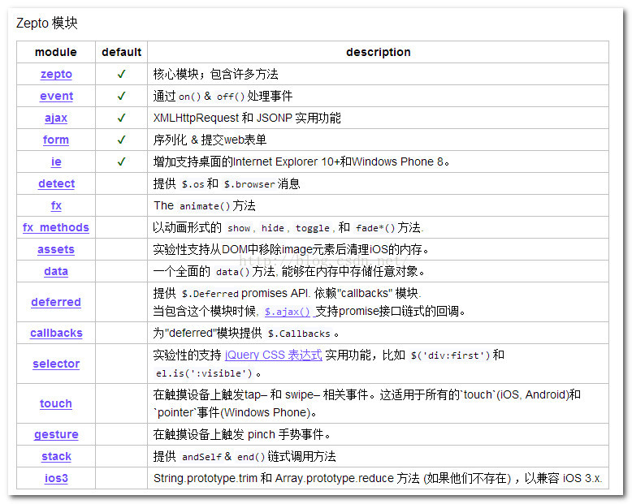Image resolution: width=632 pixels, height=504 pixels.
Task: Click the module column header
Action: click(56, 52)
